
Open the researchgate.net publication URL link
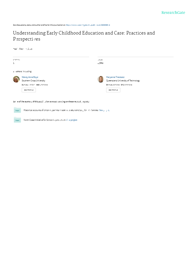[x=88, y=25]
